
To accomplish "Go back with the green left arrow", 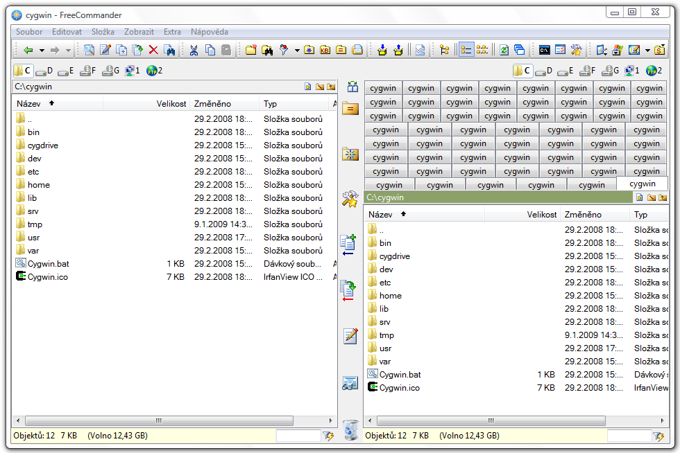I will [x=28, y=51].
